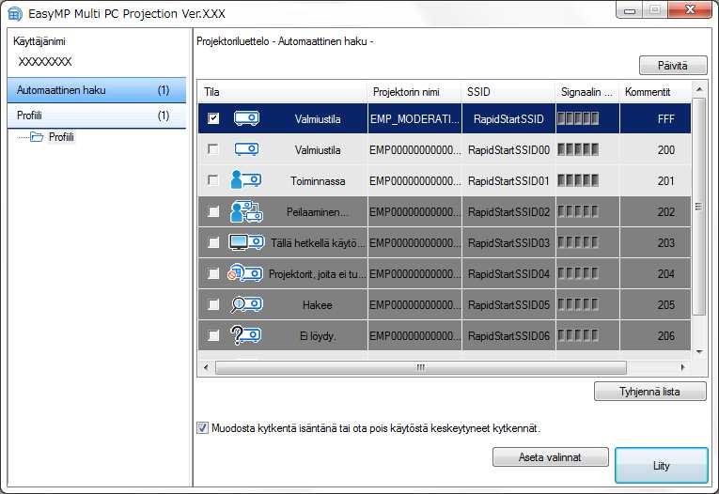Click comment value FFF
This screenshot has width=719, height=494.
point(665,118)
